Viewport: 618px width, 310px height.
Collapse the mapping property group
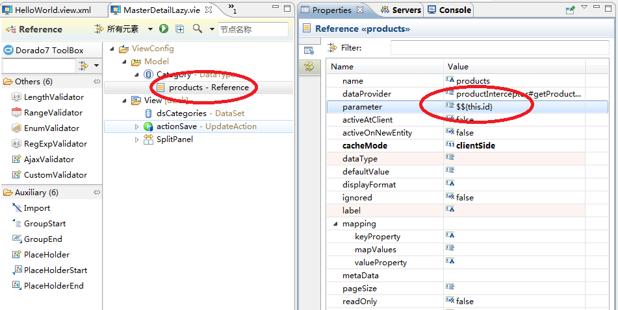pyautogui.click(x=335, y=224)
